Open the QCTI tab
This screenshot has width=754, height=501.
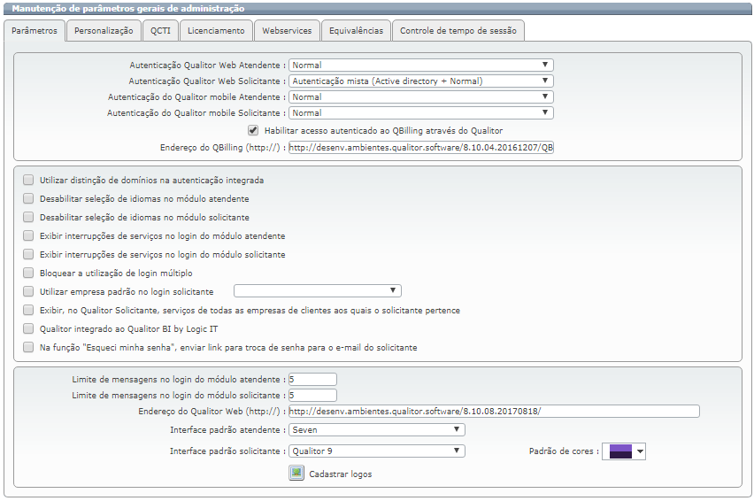[160, 31]
